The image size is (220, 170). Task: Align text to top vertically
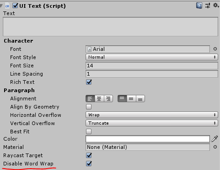pyautogui.click(x=122, y=99)
